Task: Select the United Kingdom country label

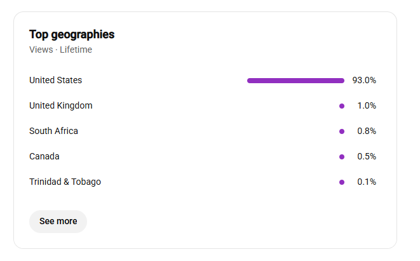Action: click(61, 106)
